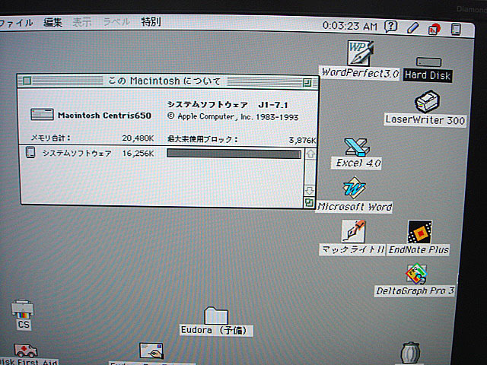The image size is (487, 365).
Task: Select the Trash can icon
Action: (x=410, y=353)
